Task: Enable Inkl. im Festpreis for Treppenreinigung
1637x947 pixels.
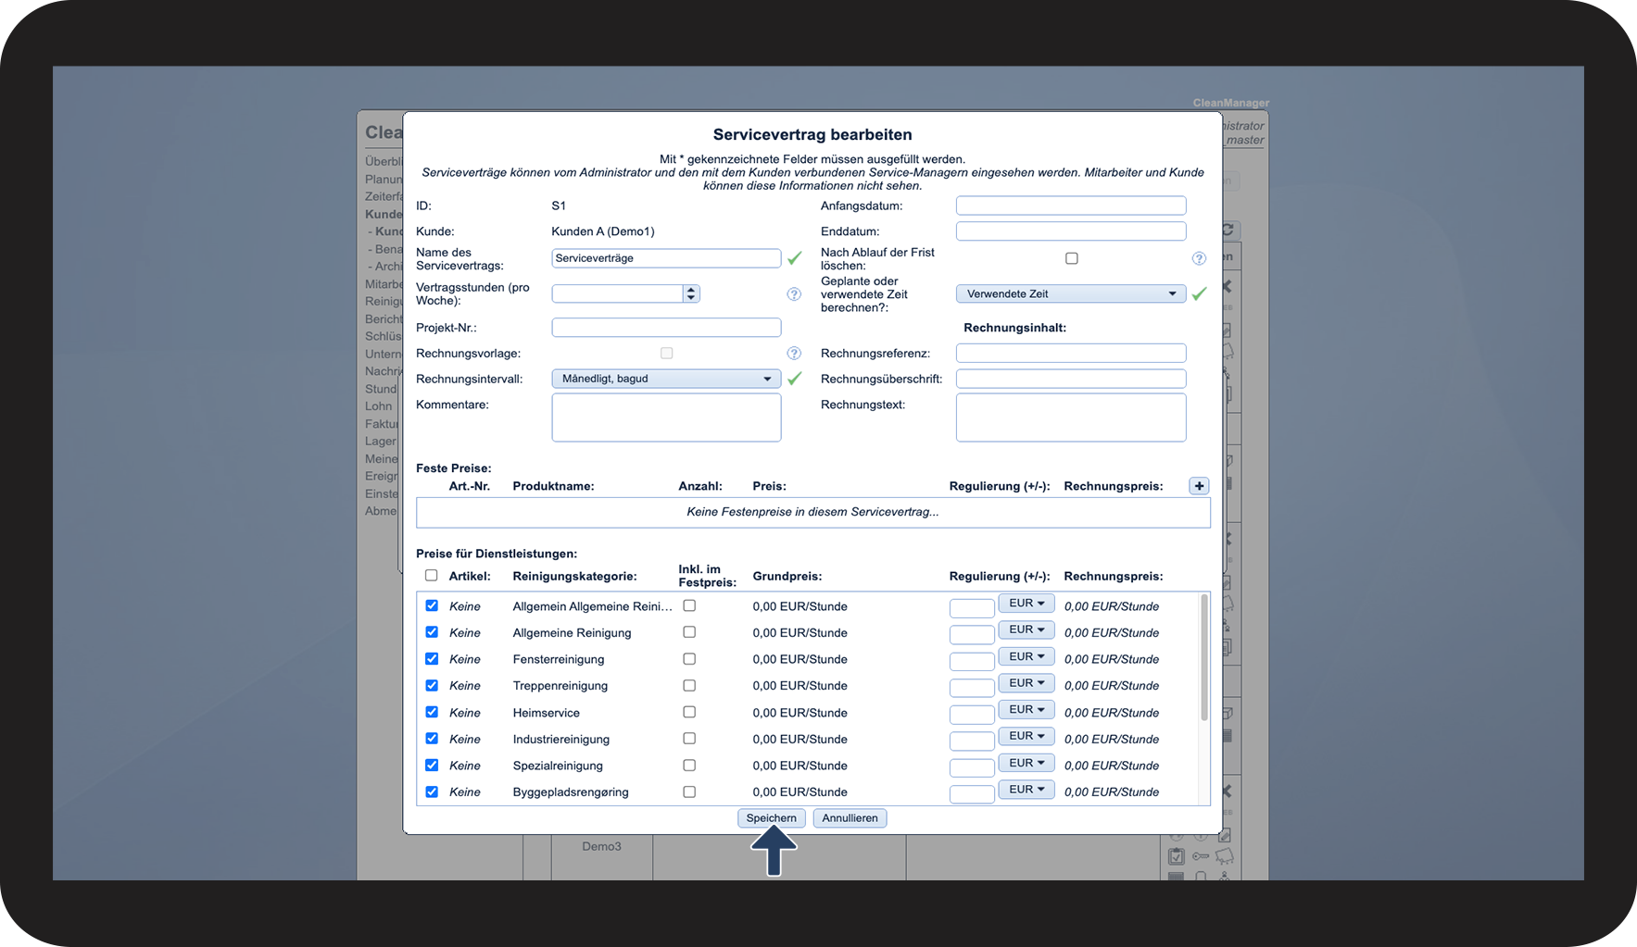Action: (x=689, y=686)
